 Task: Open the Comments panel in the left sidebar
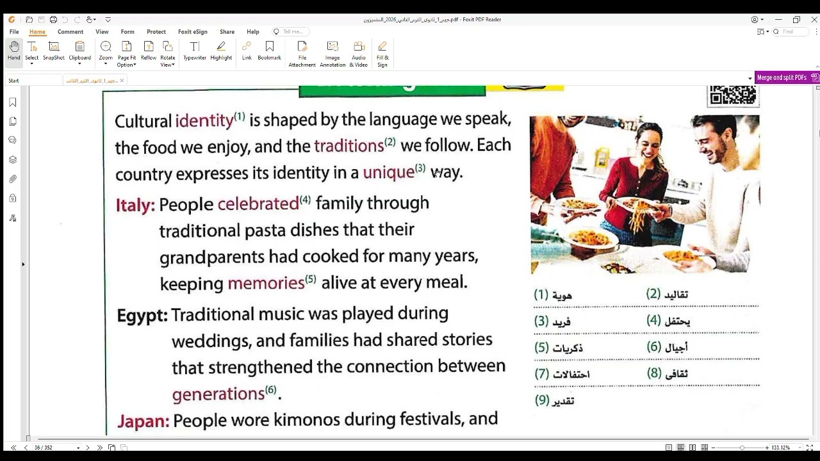click(x=13, y=140)
